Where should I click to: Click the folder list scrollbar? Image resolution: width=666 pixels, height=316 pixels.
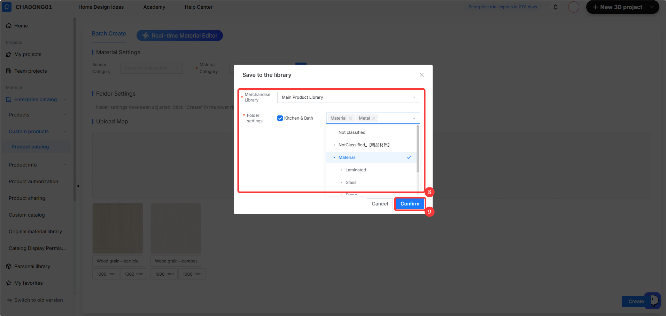[x=418, y=149]
